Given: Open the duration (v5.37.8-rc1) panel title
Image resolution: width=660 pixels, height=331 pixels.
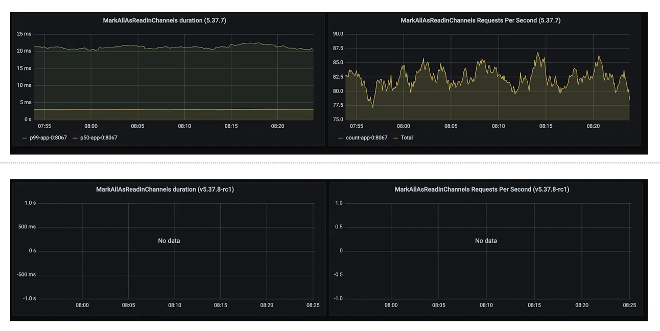Looking at the screenshot, I should (x=165, y=190).
